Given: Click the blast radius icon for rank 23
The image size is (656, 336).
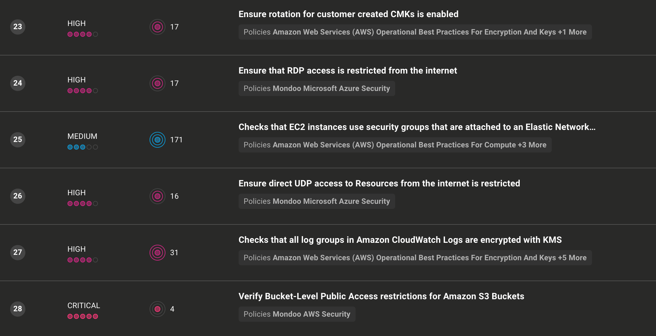Looking at the screenshot, I should pos(158,27).
